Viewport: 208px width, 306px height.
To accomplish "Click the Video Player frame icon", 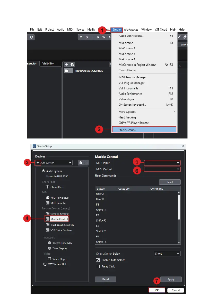I will [x=49, y=259].
